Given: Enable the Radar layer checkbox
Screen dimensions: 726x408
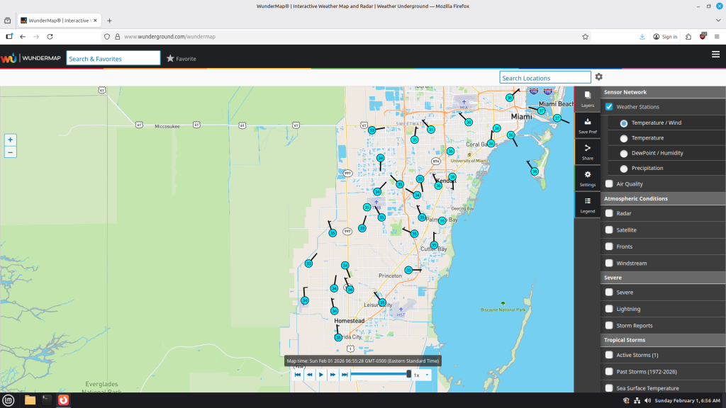Looking at the screenshot, I should pos(609,213).
